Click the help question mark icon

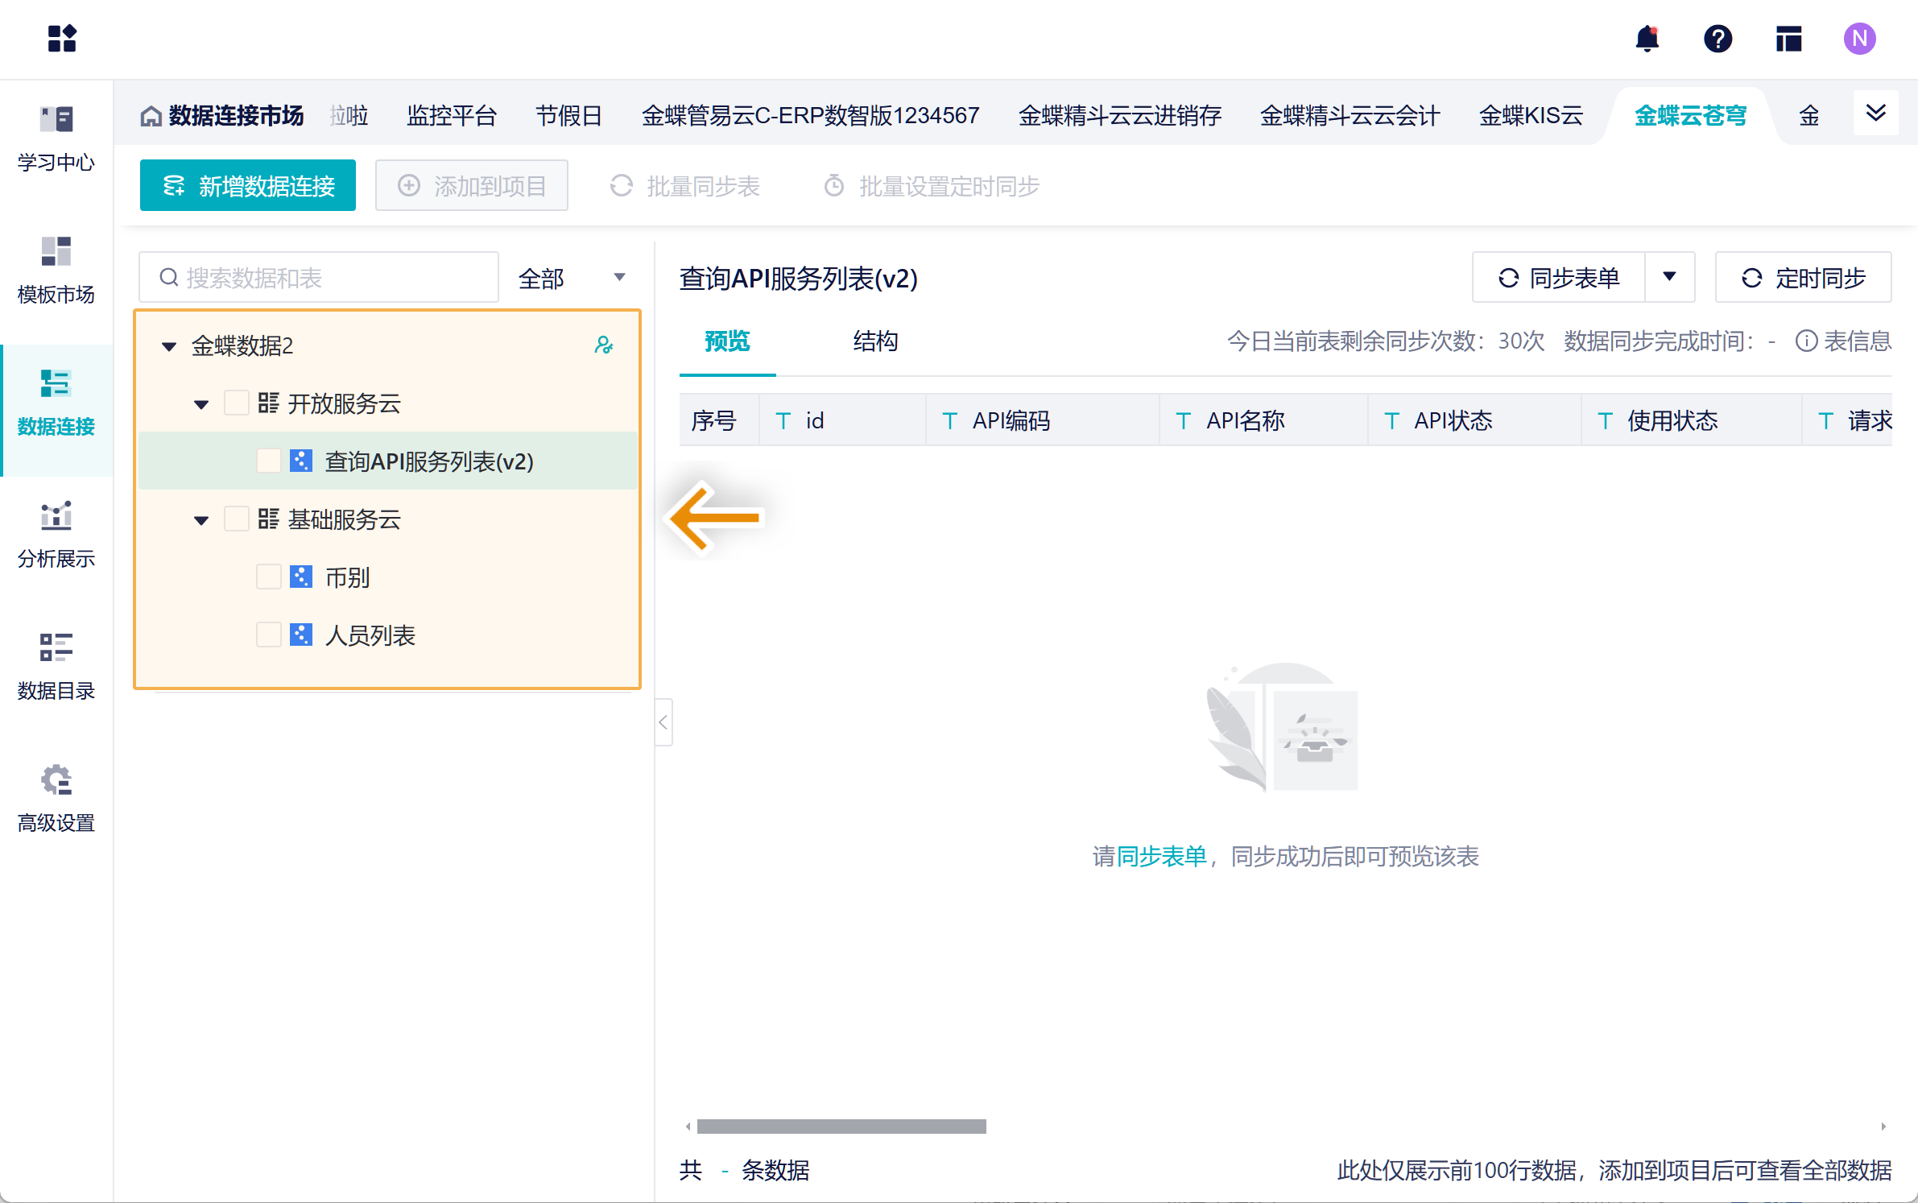(1718, 39)
